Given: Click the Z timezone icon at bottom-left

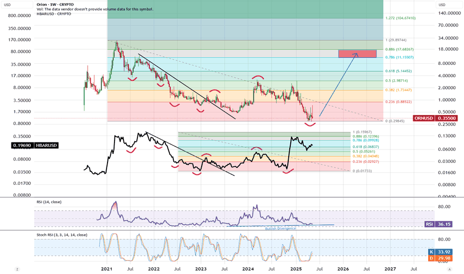Looking at the screenshot, I should (x=17, y=269).
